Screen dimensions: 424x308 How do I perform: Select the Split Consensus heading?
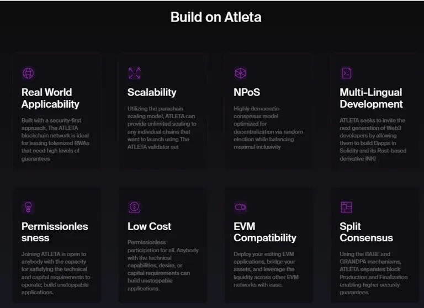click(366, 232)
